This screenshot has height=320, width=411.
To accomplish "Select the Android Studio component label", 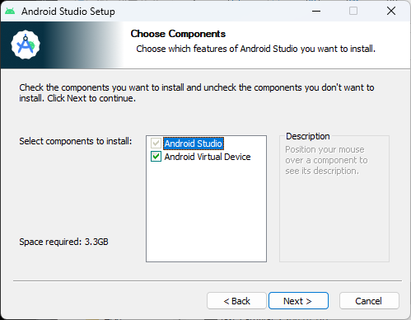I will 194,144.
